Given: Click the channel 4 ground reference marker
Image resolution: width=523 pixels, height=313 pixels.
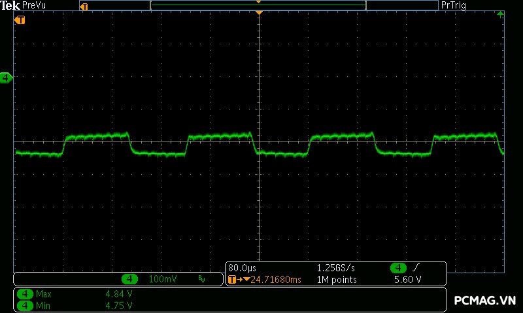Looking at the screenshot, I should click(6, 78).
